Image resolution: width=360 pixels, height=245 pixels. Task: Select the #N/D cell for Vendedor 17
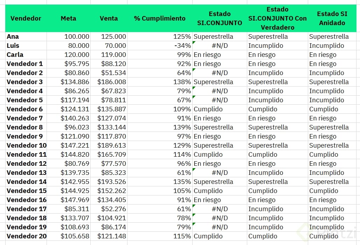coord(220,209)
